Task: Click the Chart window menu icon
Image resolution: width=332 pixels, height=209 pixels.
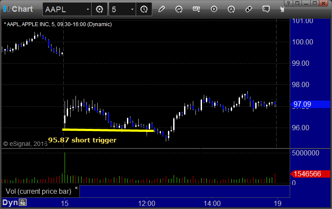Action: pyautogui.click(x=7, y=9)
